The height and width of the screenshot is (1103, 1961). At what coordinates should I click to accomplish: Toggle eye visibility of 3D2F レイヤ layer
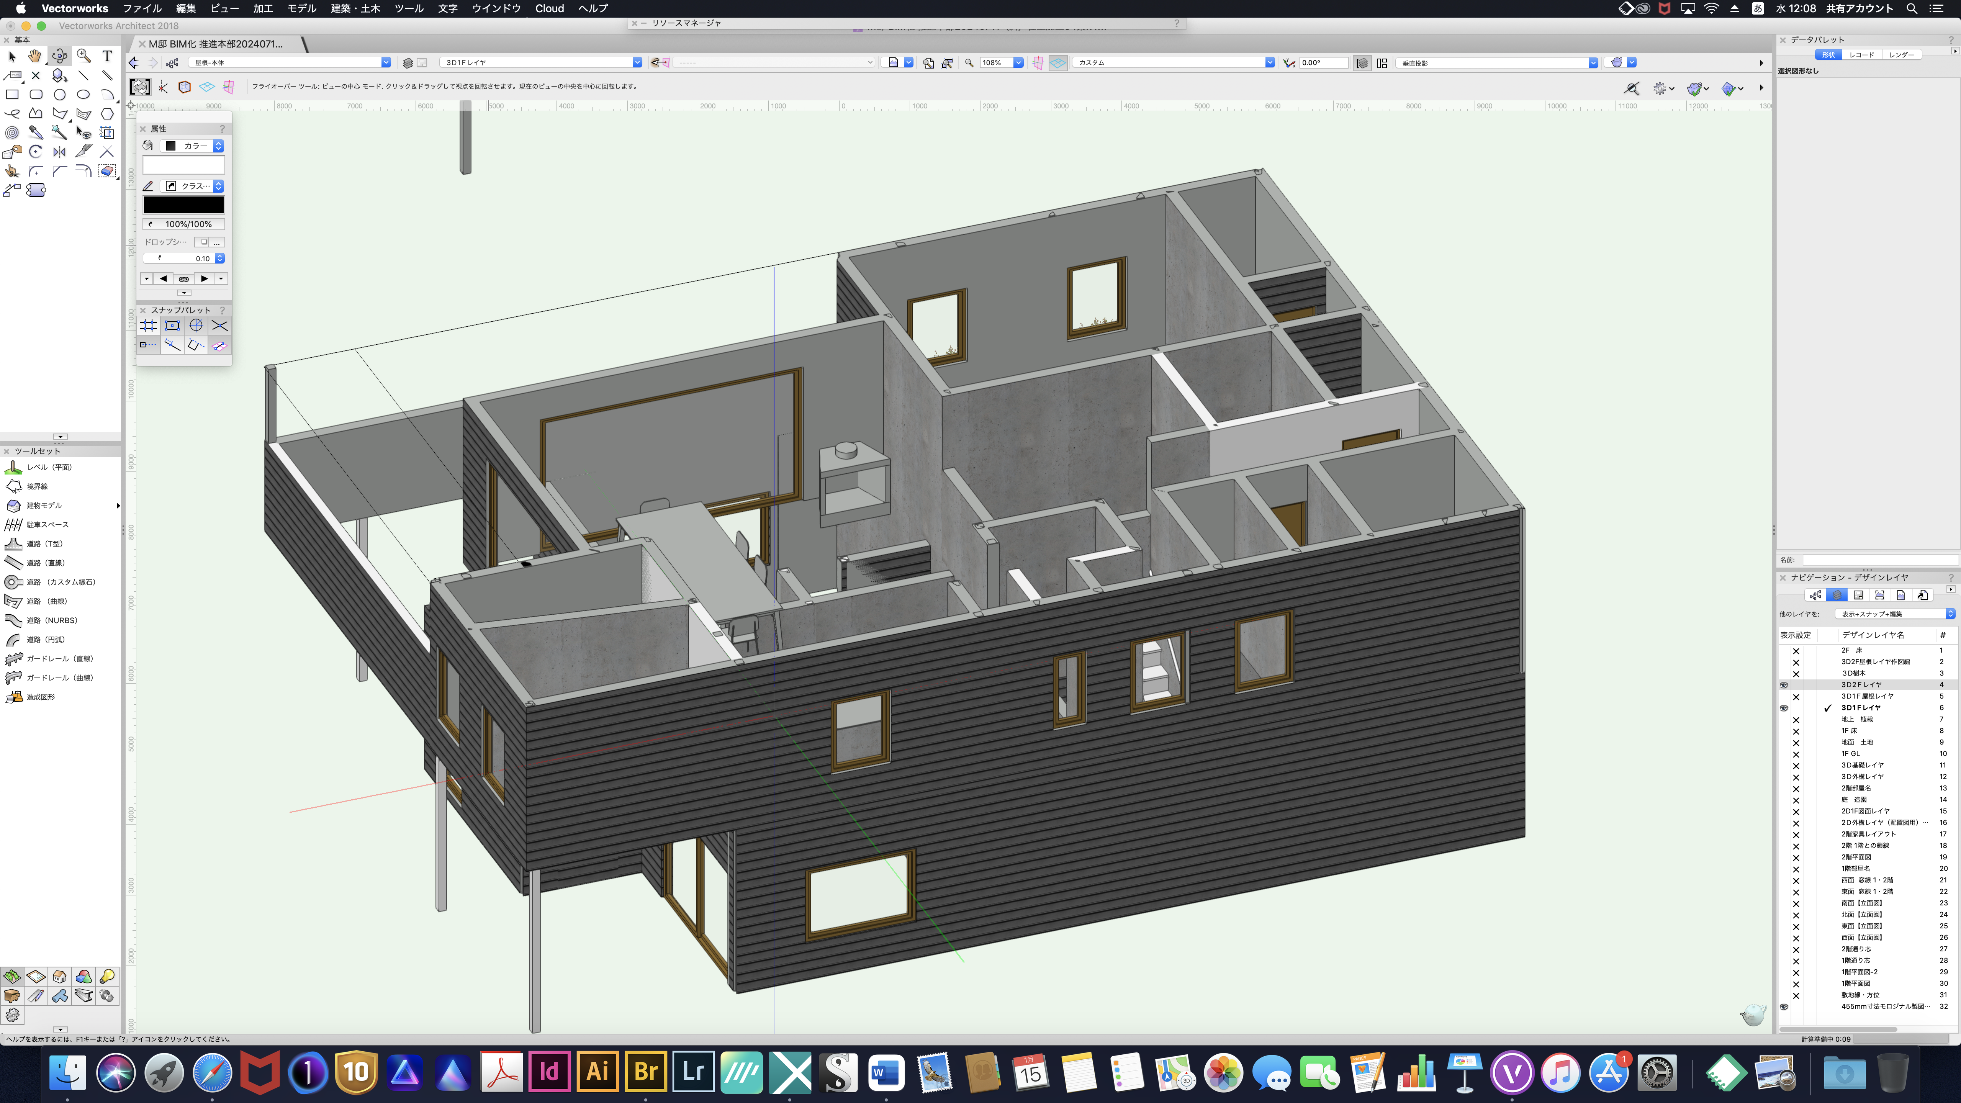[1784, 685]
